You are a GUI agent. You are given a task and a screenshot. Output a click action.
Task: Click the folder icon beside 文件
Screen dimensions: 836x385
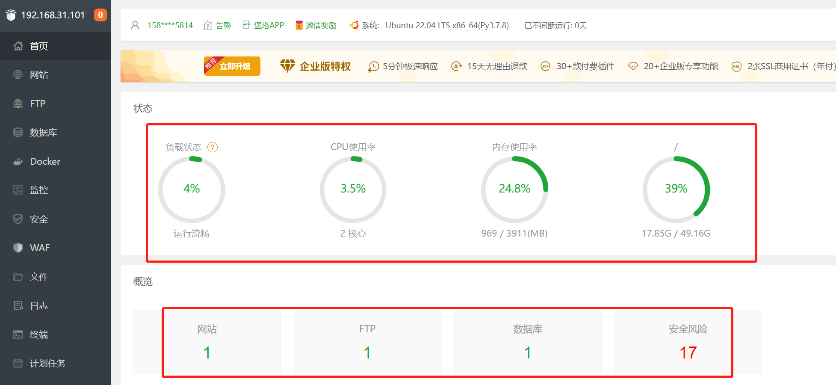coord(18,277)
